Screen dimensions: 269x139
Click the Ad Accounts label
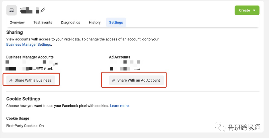point(119,57)
